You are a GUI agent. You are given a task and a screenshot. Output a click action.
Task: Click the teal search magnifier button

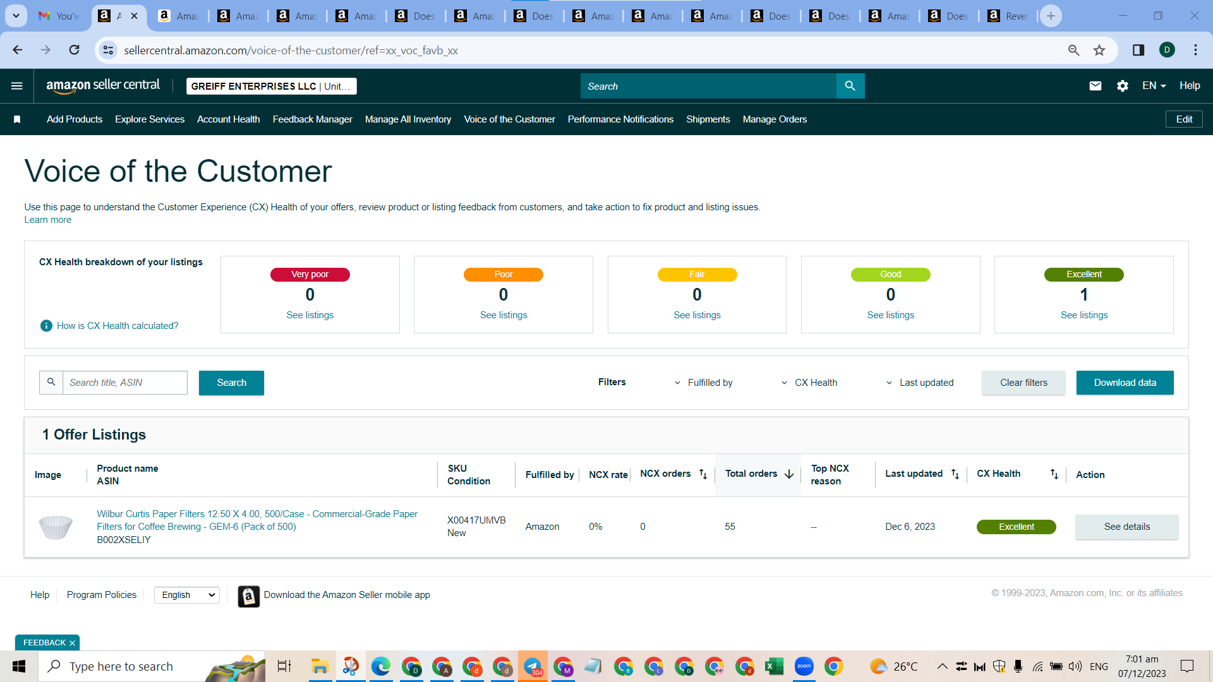tap(850, 86)
